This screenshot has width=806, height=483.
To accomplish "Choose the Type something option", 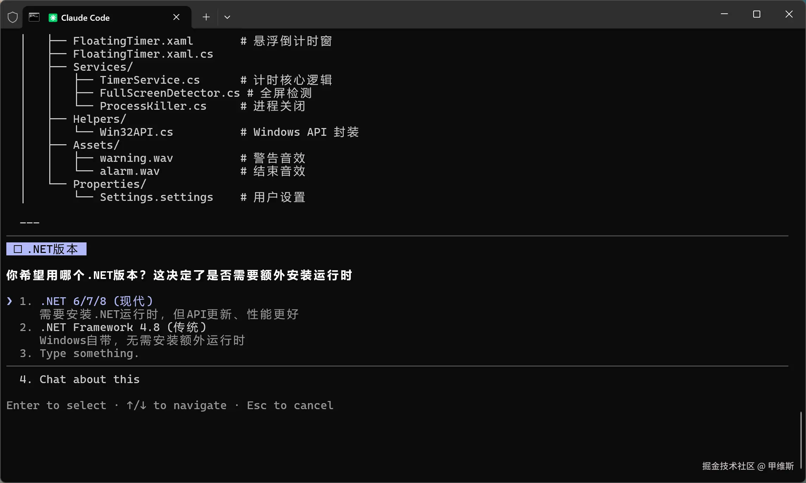I will click(89, 354).
